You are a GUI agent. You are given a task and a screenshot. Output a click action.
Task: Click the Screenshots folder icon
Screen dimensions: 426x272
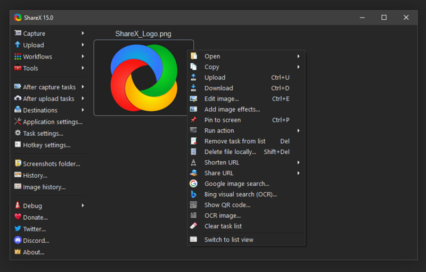point(18,163)
